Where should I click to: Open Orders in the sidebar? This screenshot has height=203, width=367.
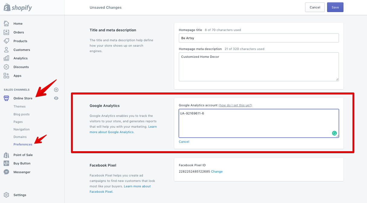(19, 32)
